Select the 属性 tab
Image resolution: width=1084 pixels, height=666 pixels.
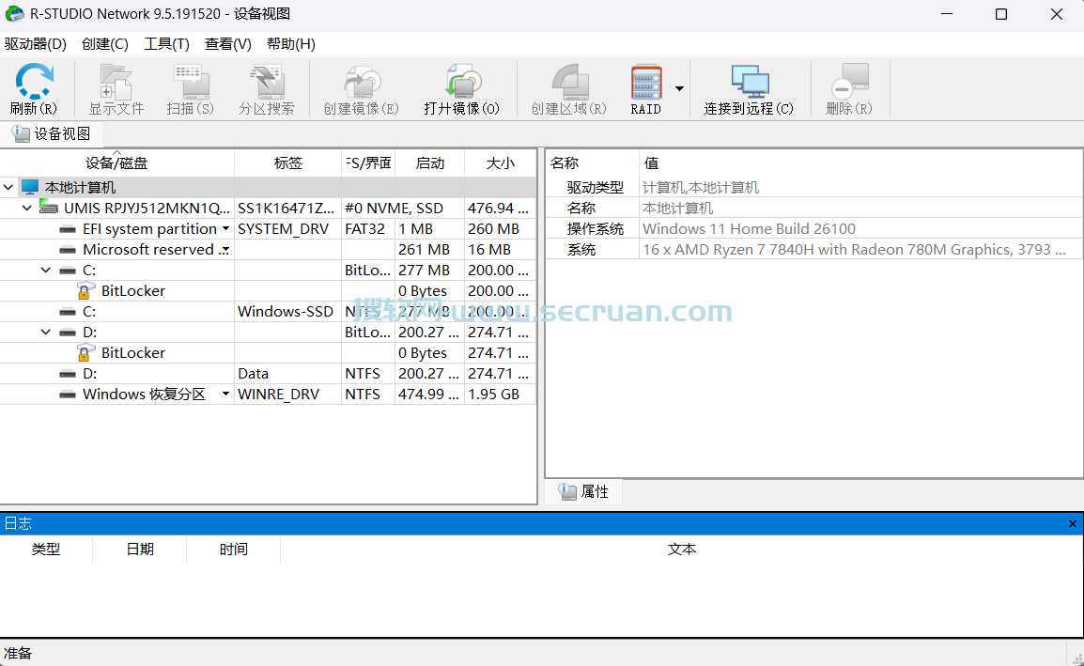click(x=584, y=491)
